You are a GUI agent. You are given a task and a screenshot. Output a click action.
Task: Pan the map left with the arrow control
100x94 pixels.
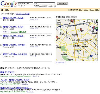(x=58, y=23)
